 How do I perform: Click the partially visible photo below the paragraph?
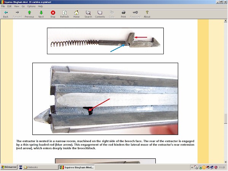point(105,161)
